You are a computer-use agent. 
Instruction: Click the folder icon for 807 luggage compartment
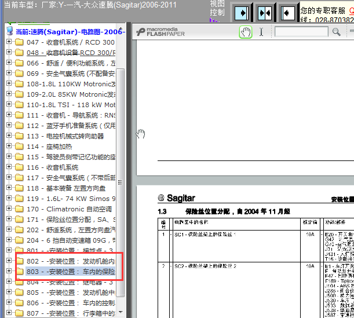point(19,313)
